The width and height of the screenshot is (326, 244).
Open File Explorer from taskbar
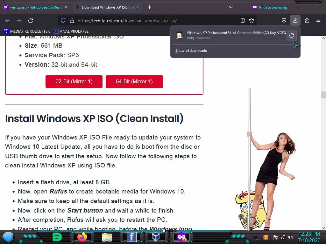[107, 237]
